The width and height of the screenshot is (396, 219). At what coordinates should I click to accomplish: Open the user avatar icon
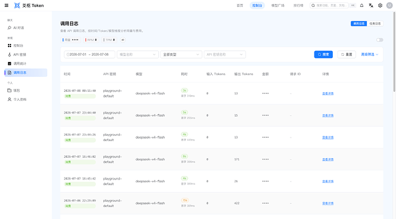coord(390,5)
